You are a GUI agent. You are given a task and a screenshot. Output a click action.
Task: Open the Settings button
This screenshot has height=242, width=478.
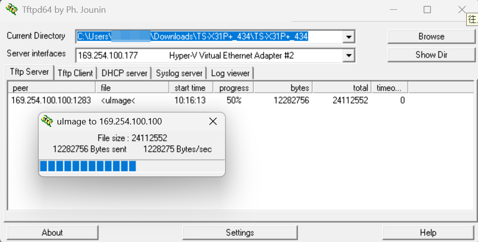pos(240,233)
